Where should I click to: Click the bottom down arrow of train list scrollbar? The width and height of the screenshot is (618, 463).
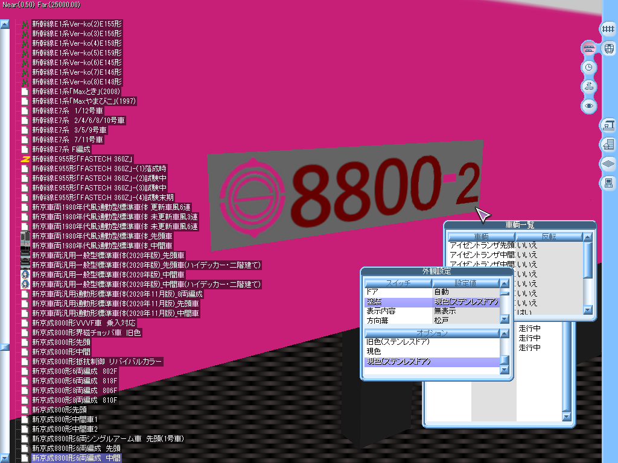(x=5, y=458)
